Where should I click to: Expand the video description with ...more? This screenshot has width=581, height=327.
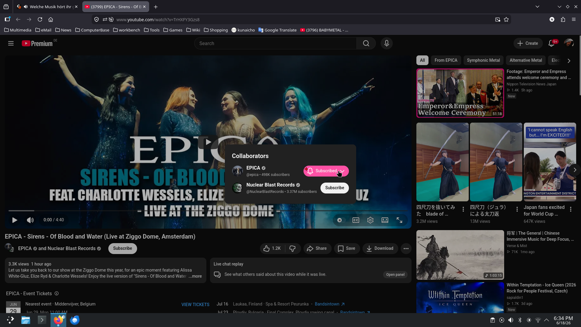(x=195, y=276)
